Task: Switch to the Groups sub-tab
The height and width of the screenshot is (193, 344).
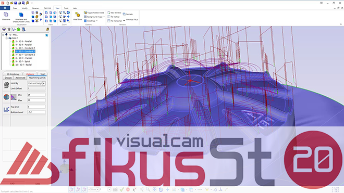Action: pyautogui.click(x=8, y=78)
